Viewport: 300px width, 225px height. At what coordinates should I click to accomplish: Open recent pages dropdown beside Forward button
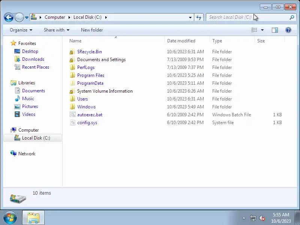click(27, 17)
